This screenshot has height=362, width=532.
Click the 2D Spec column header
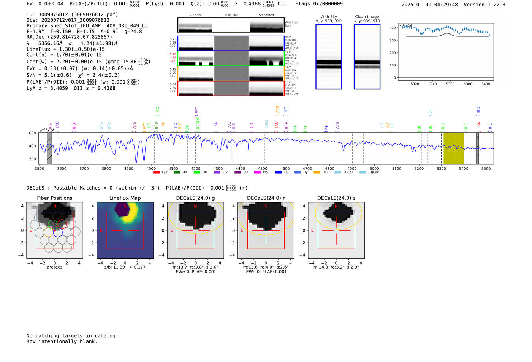[196, 15]
